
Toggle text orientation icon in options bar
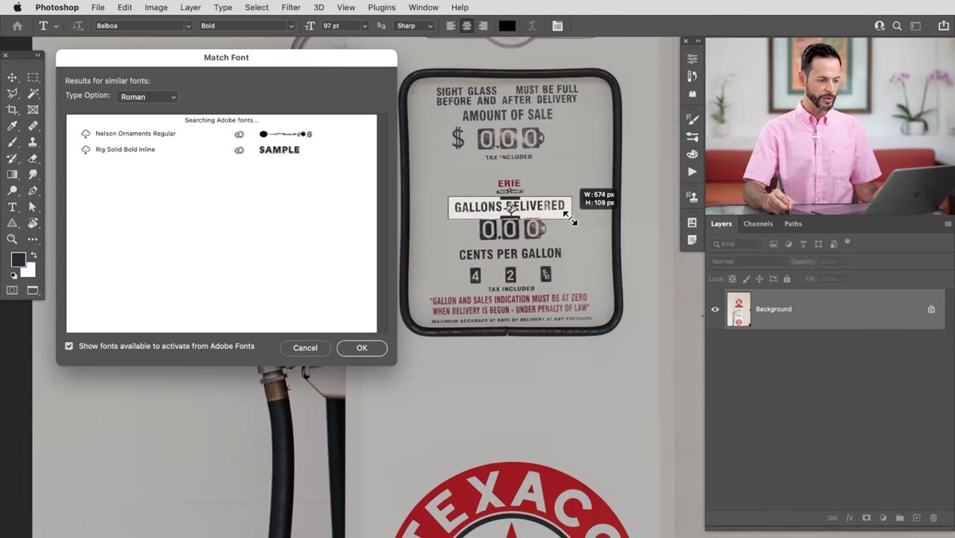pyautogui.click(x=78, y=25)
